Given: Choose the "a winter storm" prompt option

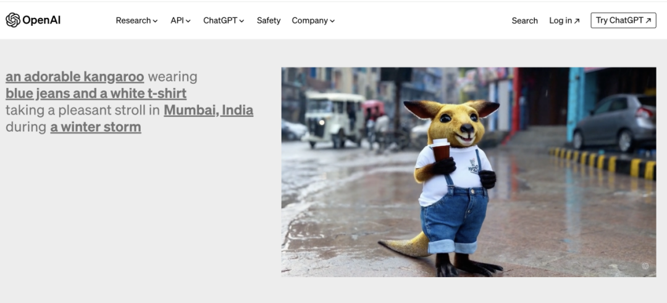Looking at the screenshot, I should pyautogui.click(x=96, y=127).
